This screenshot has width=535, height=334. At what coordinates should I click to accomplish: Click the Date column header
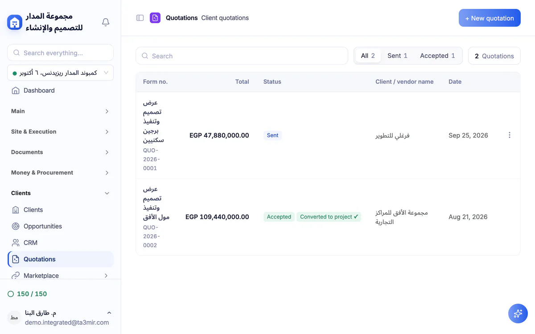click(455, 82)
